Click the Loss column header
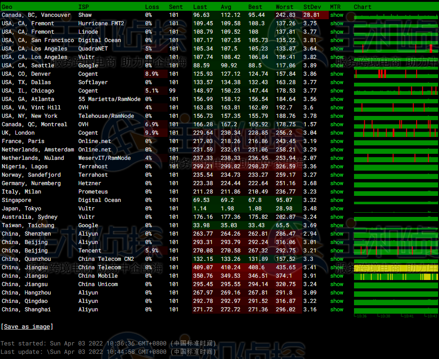The image size is (439, 359). coord(152,7)
